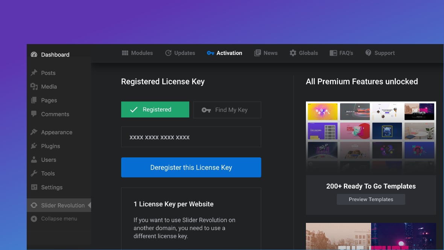Viewport: 444px width, 250px height.
Task: Click 'All Premium Features unlocked' heading
Action: coord(362,82)
